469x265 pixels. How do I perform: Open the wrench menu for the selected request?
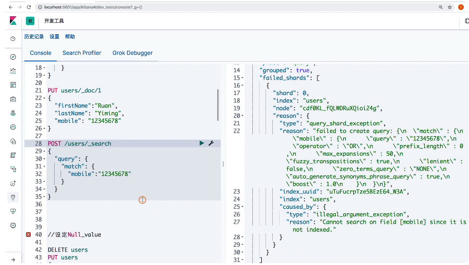pos(211,143)
